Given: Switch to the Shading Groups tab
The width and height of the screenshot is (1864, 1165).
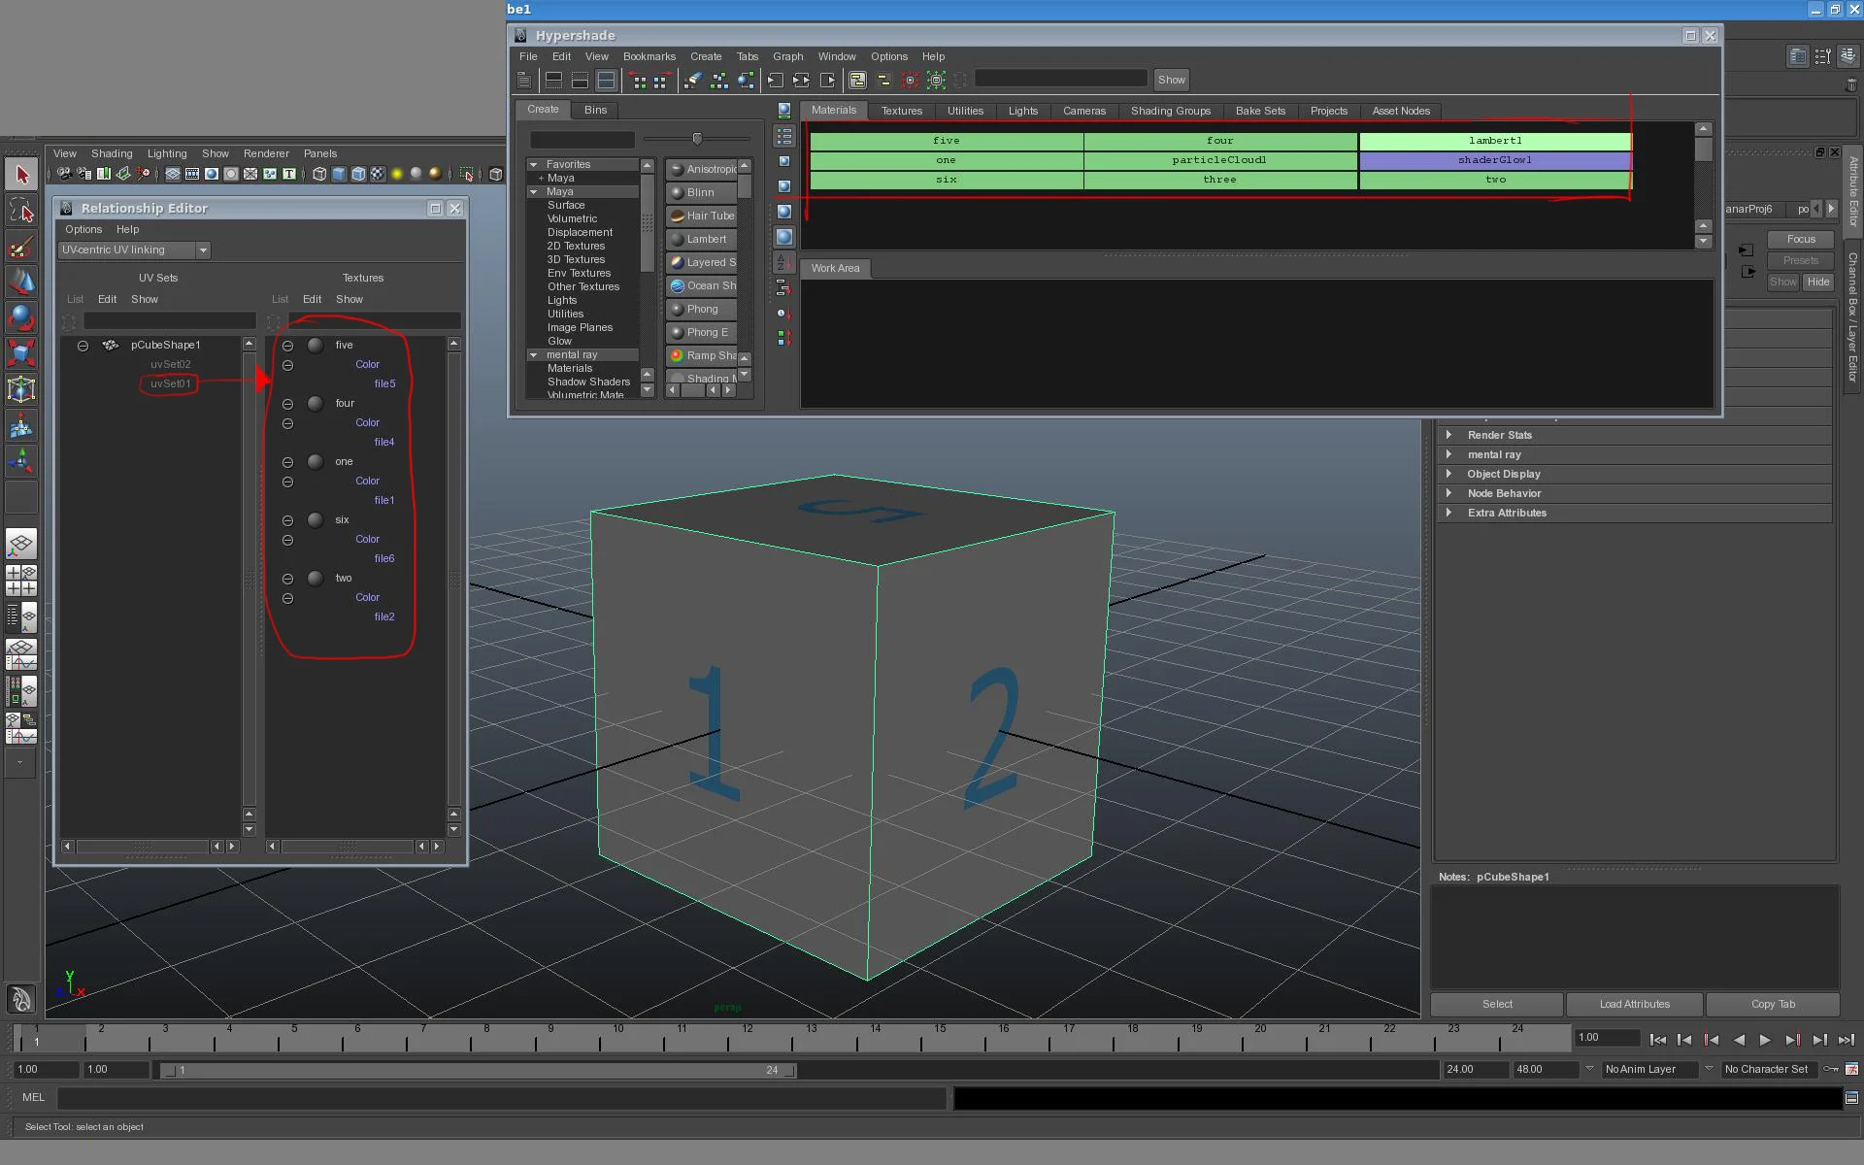Looking at the screenshot, I should click(1170, 111).
